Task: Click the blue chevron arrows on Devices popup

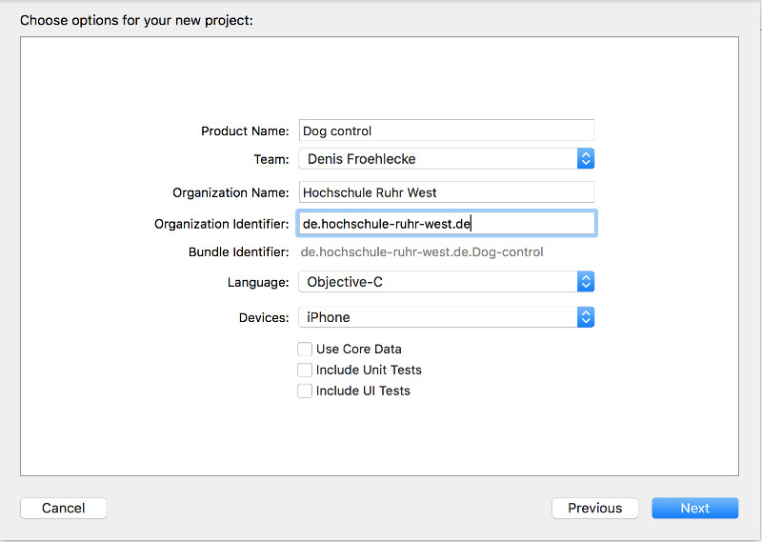Action: pos(586,317)
